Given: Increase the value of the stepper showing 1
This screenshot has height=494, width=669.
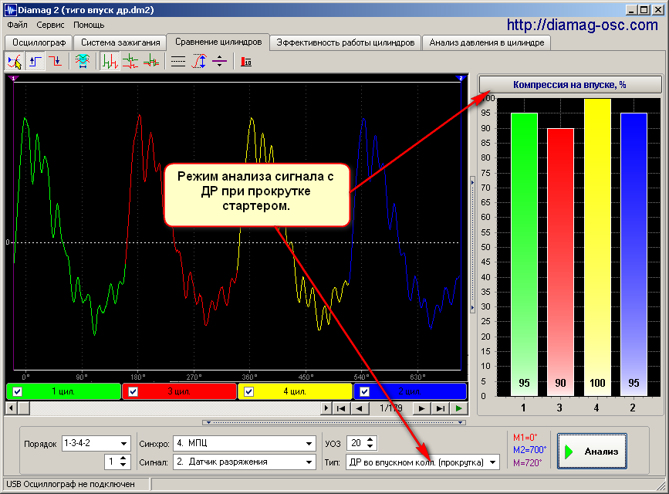Looking at the screenshot, I should click(x=123, y=458).
